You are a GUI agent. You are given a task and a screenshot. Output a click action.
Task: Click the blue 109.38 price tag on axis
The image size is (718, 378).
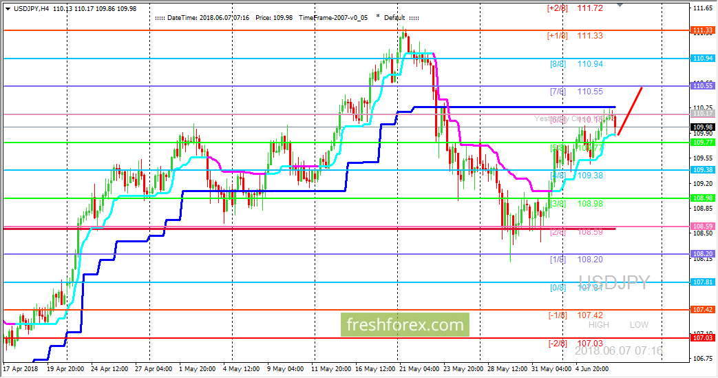coord(702,170)
